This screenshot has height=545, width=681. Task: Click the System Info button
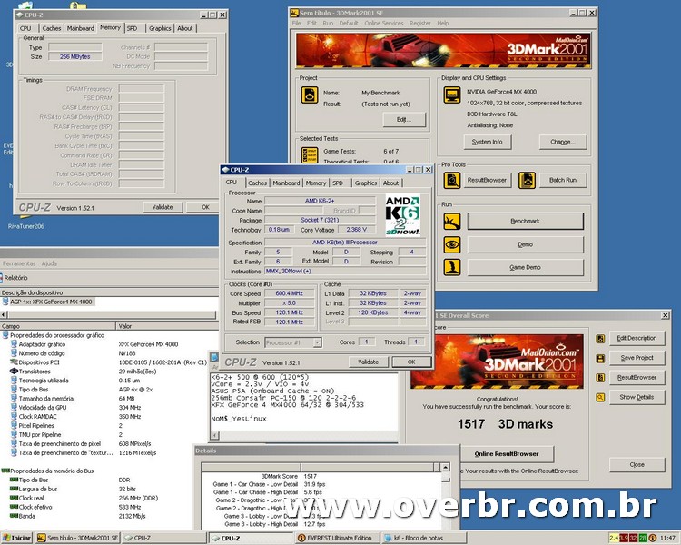coord(488,142)
